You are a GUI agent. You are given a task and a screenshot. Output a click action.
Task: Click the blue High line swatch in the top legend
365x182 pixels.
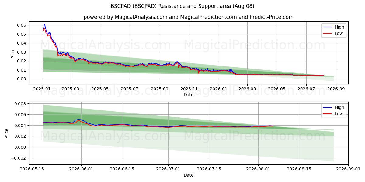[x=328, y=27]
